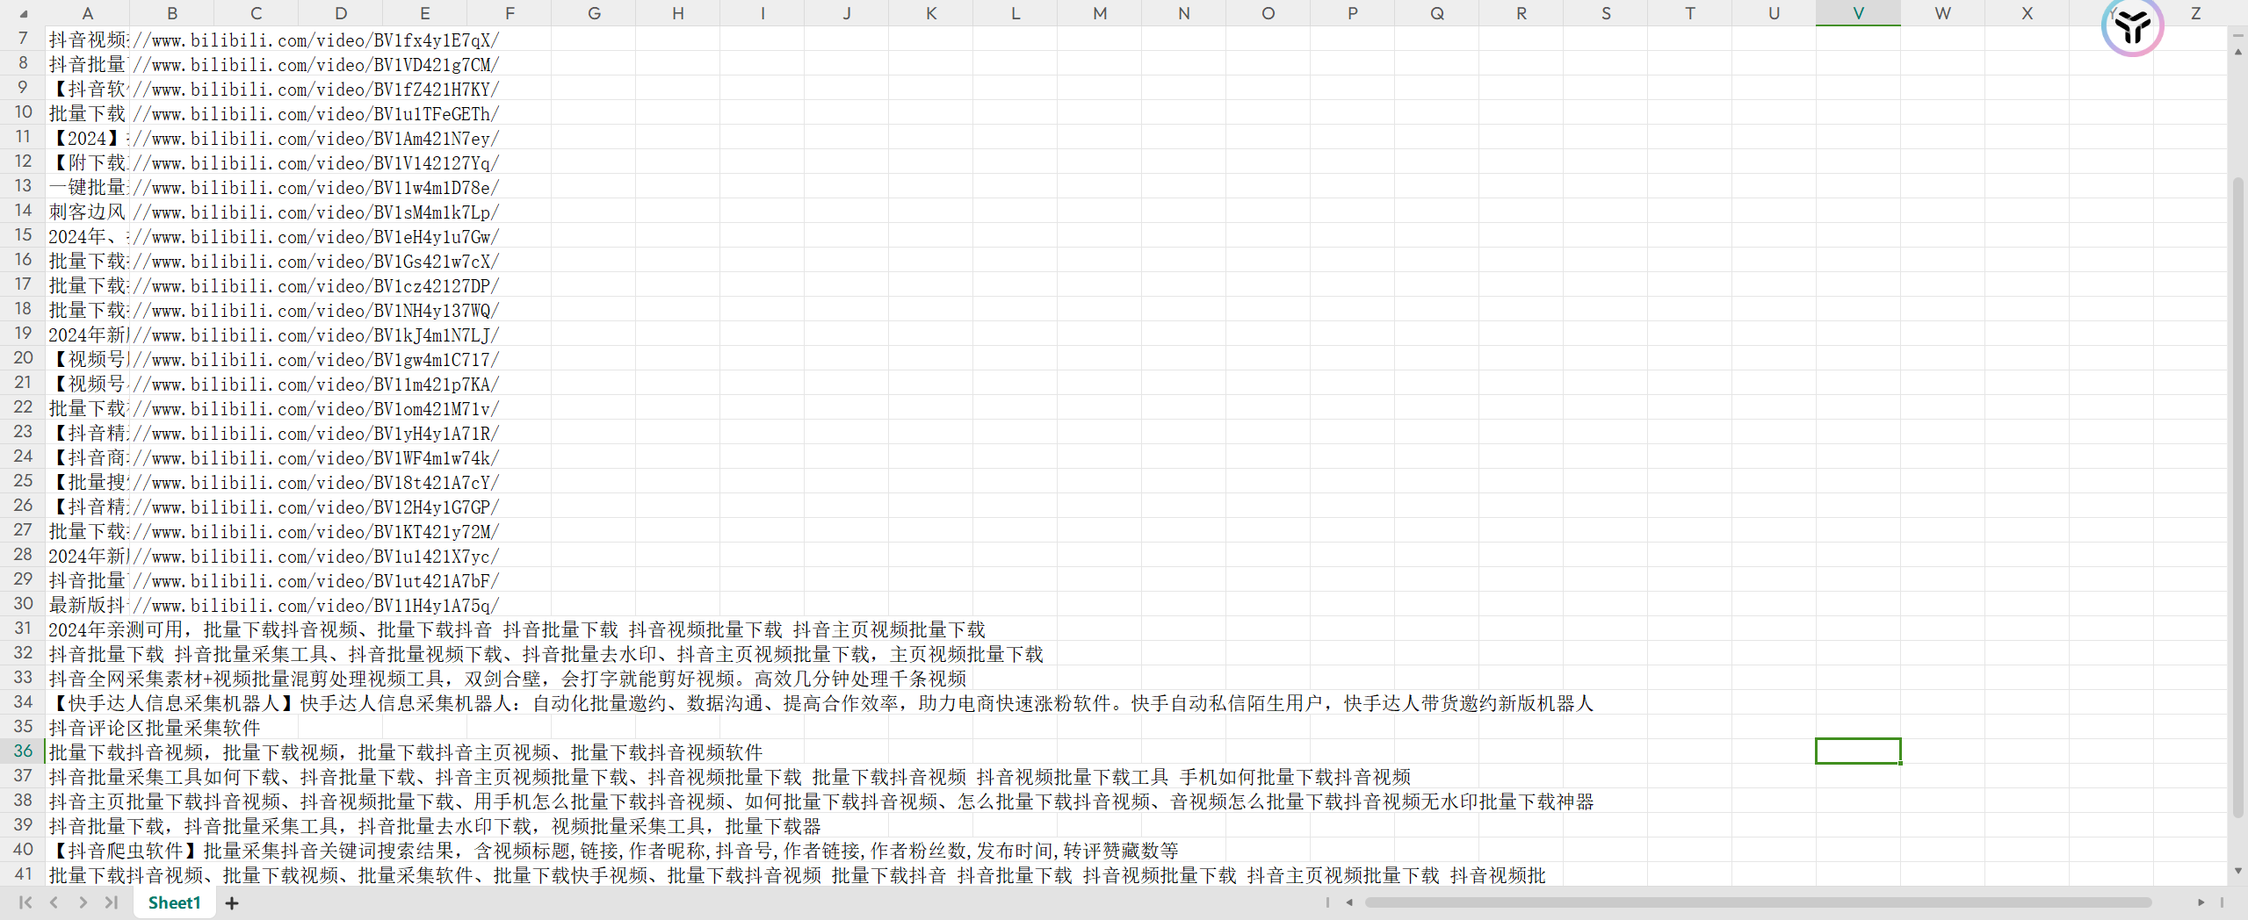The image size is (2248, 920).
Task: Add a new sheet with the plus icon
Action: click(232, 902)
